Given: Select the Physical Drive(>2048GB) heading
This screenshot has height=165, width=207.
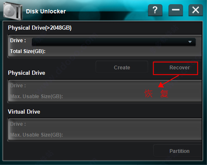Looking at the screenshot, I should tap(40, 28).
